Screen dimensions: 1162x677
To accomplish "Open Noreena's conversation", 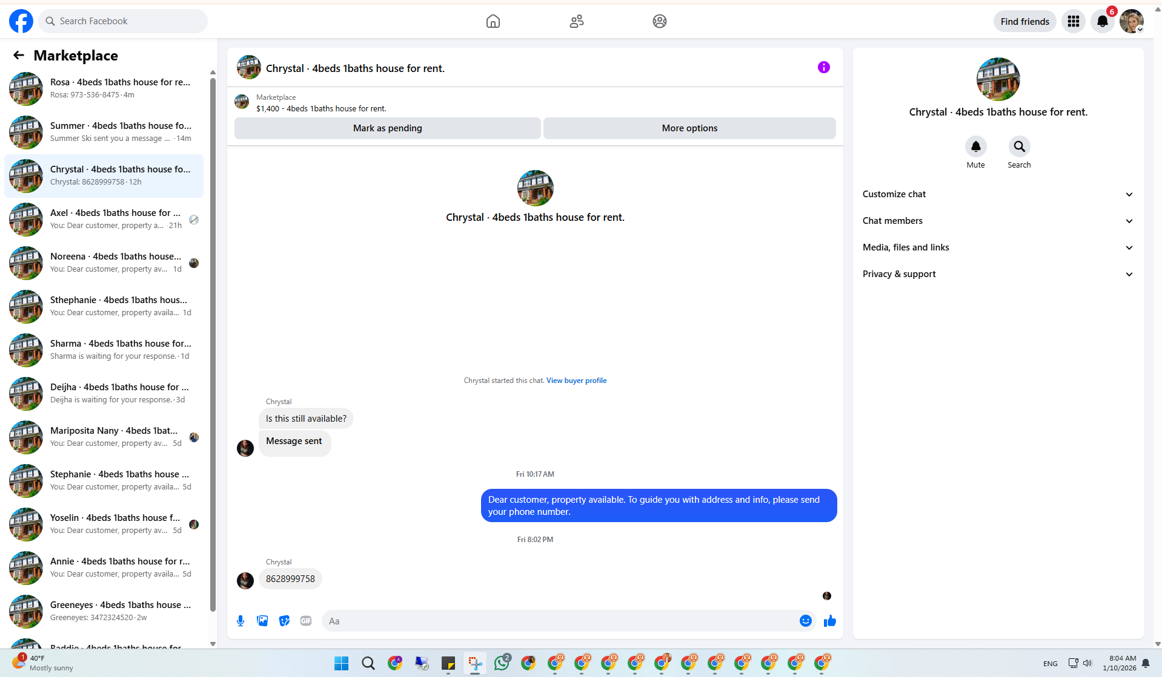I will point(104,263).
